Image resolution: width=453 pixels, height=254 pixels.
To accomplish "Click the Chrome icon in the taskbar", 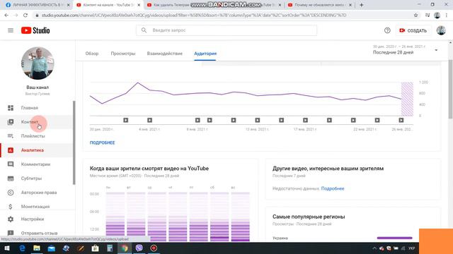I will tap(125, 248).
